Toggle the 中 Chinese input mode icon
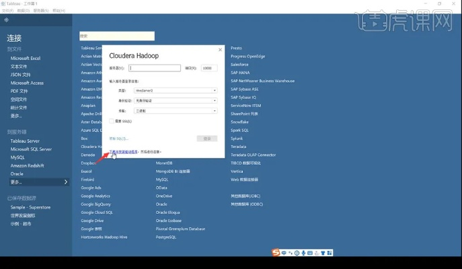462x269 pixels. [x=284, y=253]
